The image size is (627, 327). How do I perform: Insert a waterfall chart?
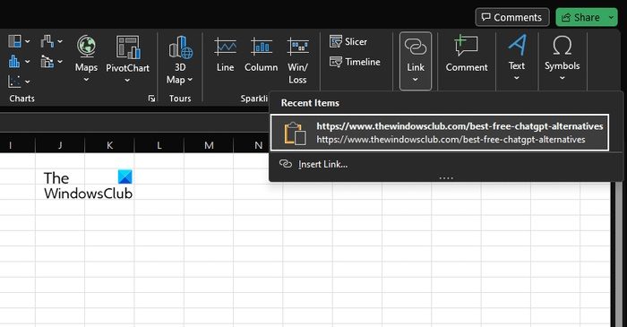point(47,41)
